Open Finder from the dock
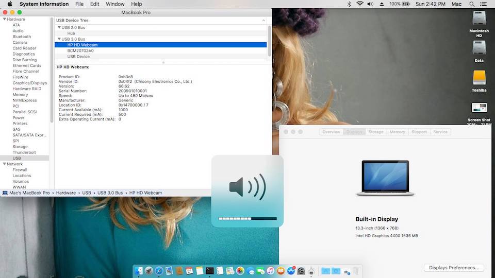Screen dimensions: 495x278 [x=139, y=271]
